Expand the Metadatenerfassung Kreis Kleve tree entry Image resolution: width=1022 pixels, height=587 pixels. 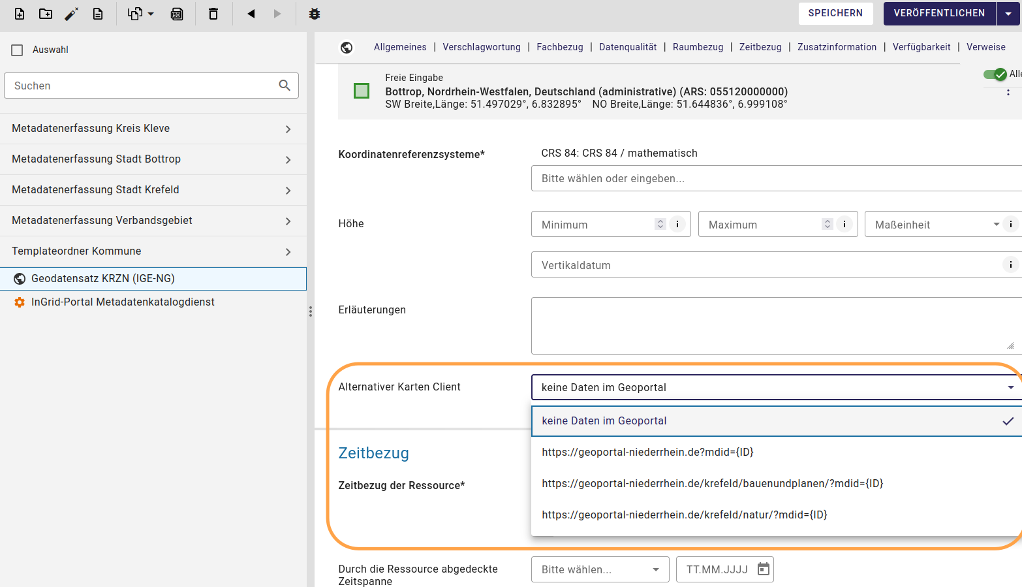coord(288,129)
